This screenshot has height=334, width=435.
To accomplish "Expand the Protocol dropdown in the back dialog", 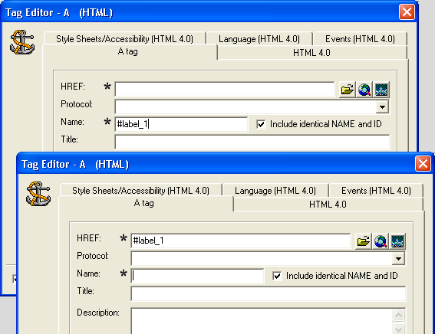I will pyautogui.click(x=382, y=107).
